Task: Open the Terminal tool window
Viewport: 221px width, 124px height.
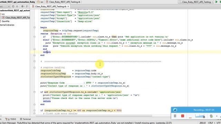Action: [x=25, y=119]
